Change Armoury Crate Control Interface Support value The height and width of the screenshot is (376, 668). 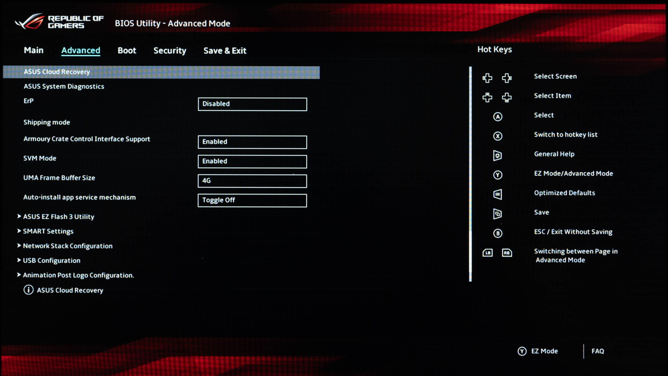[x=252, y=141]
